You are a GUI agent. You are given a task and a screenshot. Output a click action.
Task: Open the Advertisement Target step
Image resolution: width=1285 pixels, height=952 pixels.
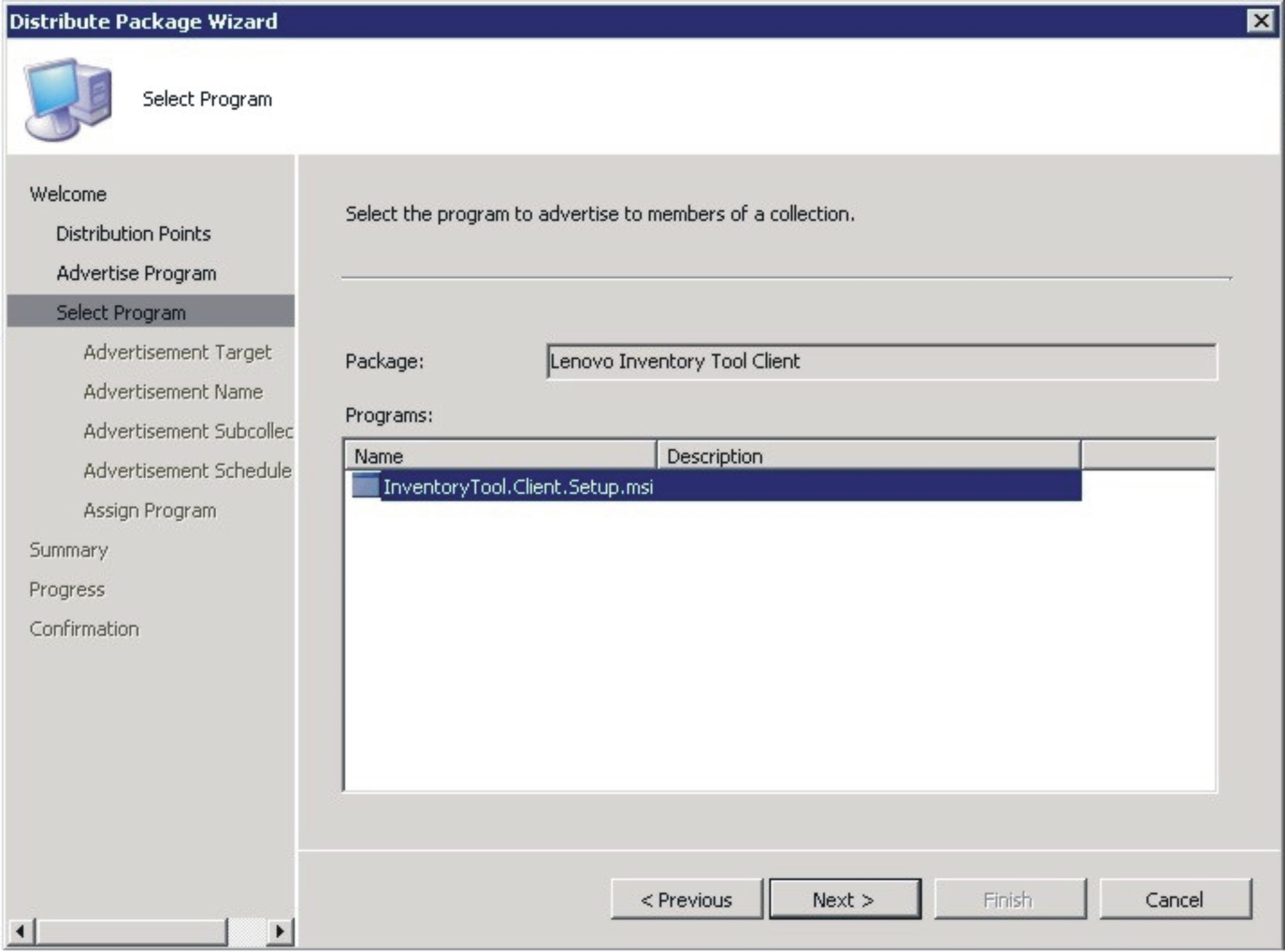click(177, 352)
